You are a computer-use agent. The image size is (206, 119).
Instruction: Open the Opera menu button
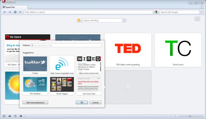point(9,1)
